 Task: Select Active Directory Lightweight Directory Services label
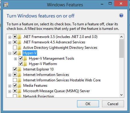[x=60, y=48]
